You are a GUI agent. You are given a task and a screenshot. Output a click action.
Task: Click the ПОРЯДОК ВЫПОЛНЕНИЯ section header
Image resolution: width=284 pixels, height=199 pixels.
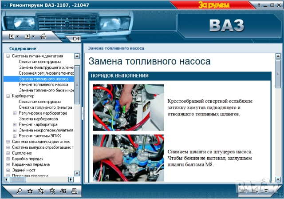(x=180, y=76)
